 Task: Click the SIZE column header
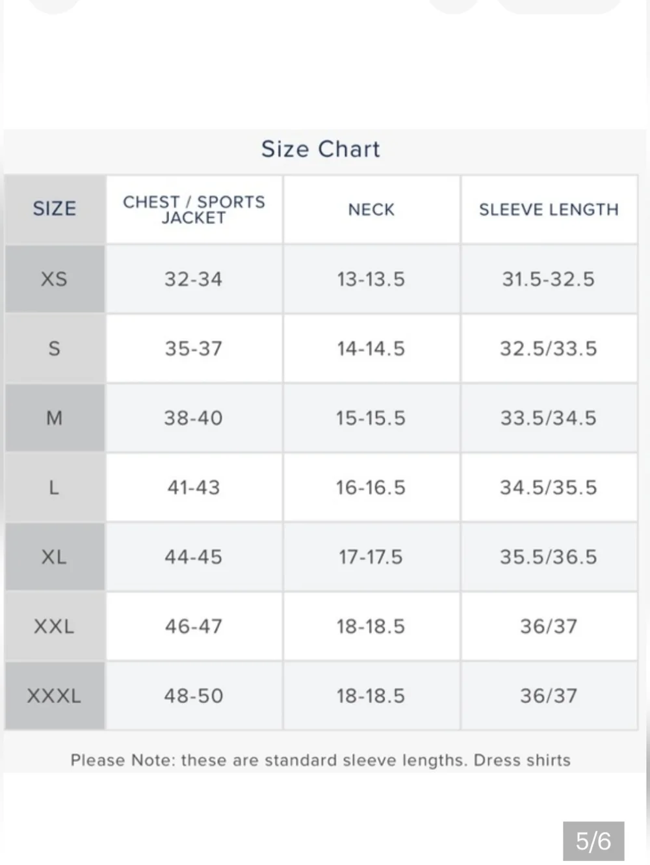coord(55,209)
